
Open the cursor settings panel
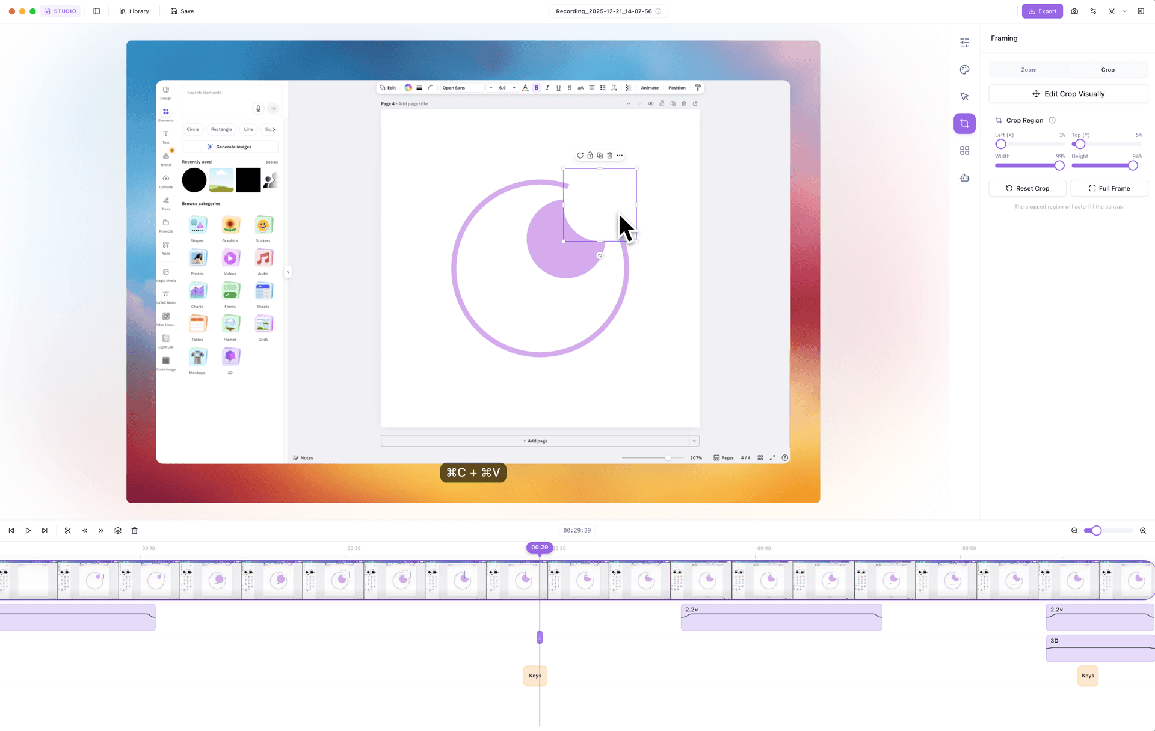pos(965,96)
